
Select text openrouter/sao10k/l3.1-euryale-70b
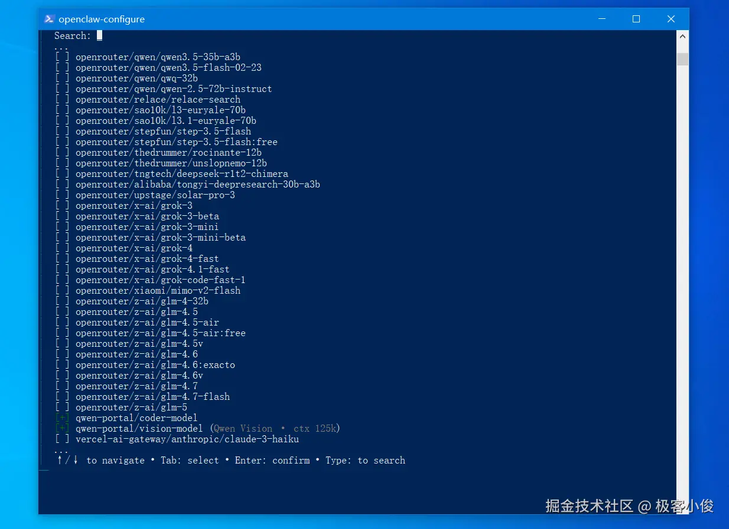click(166, 121)
